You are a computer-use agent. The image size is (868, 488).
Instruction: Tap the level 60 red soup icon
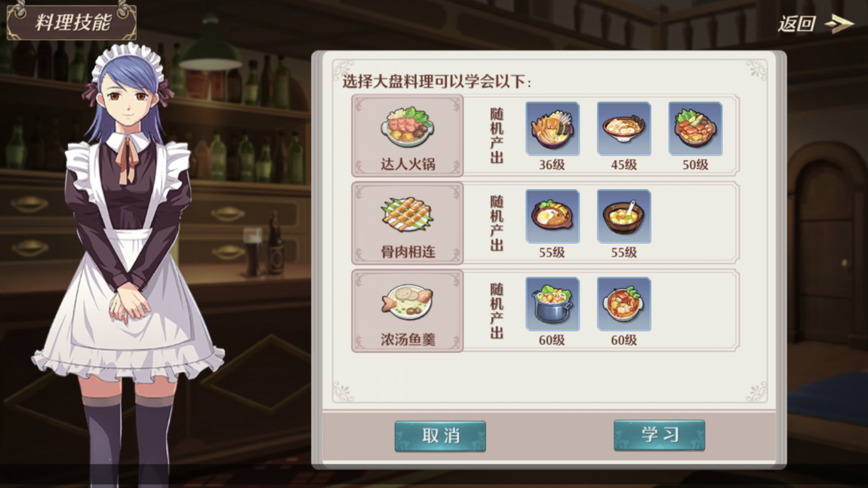pos(624,304)
